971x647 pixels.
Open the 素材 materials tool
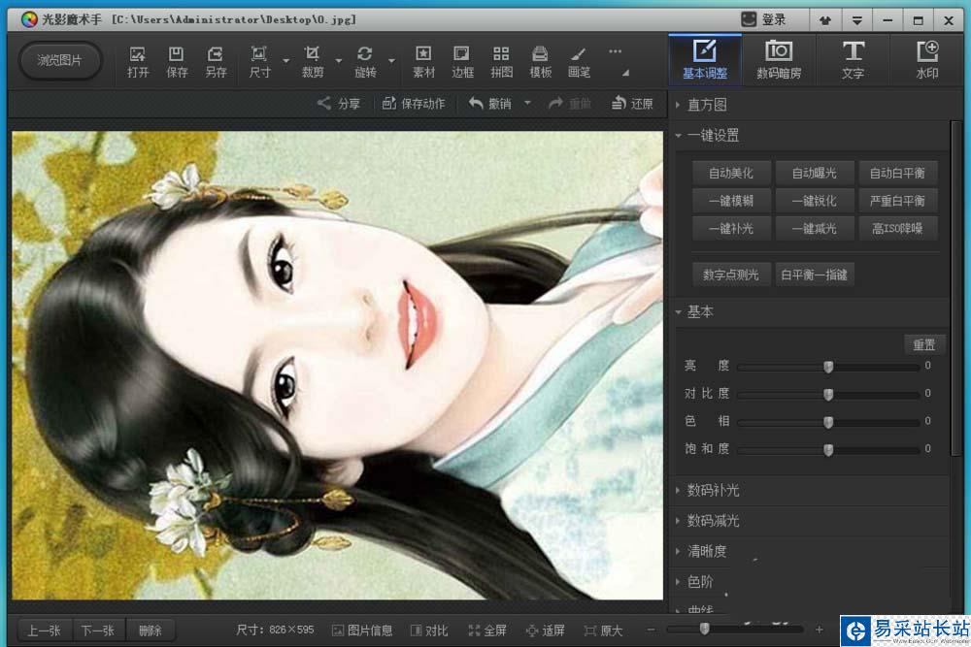[x=423, y=61]
